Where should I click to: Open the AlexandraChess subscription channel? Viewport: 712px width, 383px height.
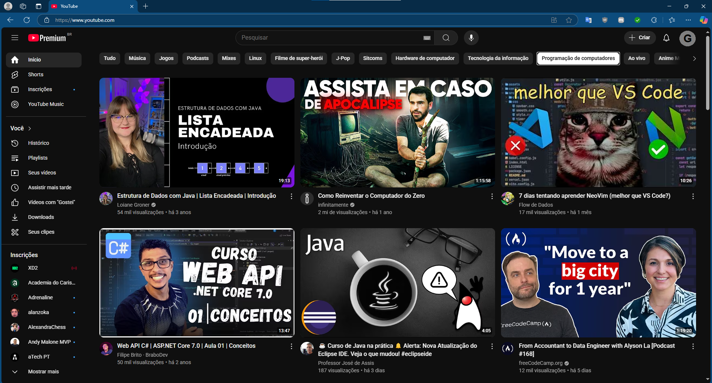pos(44,327)
